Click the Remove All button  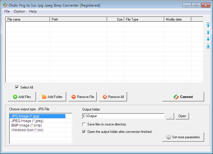pyautogui.click(x=113, y=97)
